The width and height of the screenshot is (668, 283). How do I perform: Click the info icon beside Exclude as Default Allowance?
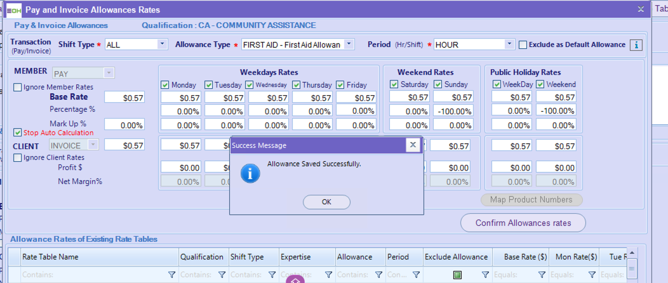point(636,44)
